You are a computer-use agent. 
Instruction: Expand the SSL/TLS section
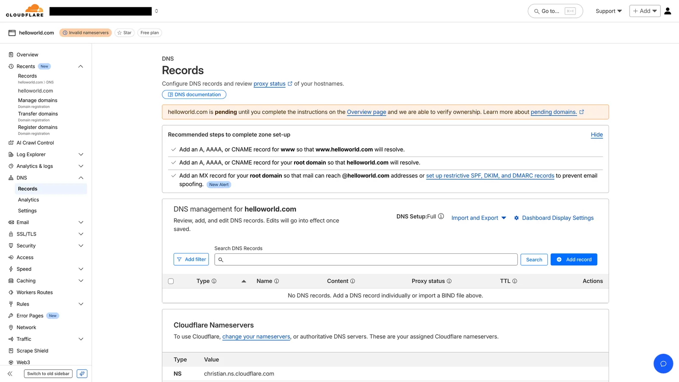coord(81,234)
